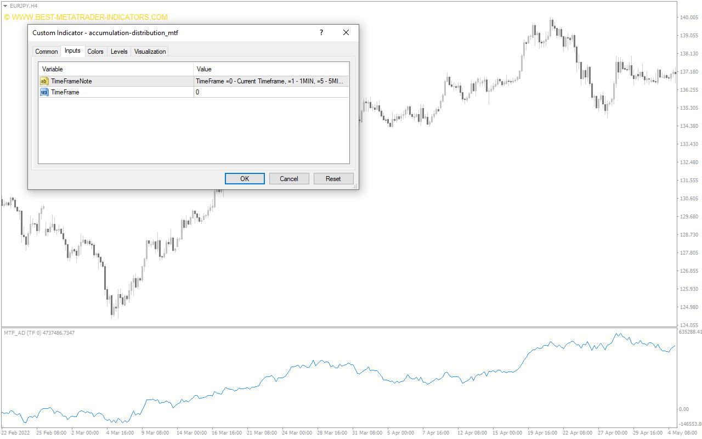
Task: Click the TimeFrame integer type icon
Action: pos(44,92)
